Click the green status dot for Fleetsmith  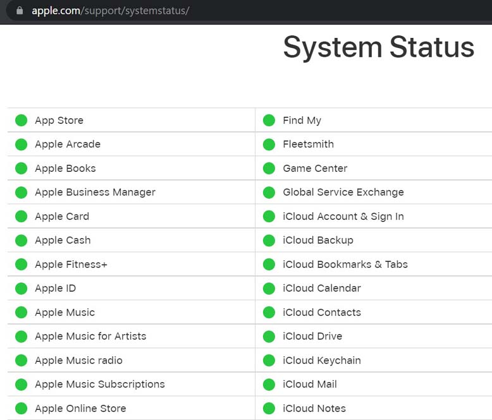(x=269, y=145)
